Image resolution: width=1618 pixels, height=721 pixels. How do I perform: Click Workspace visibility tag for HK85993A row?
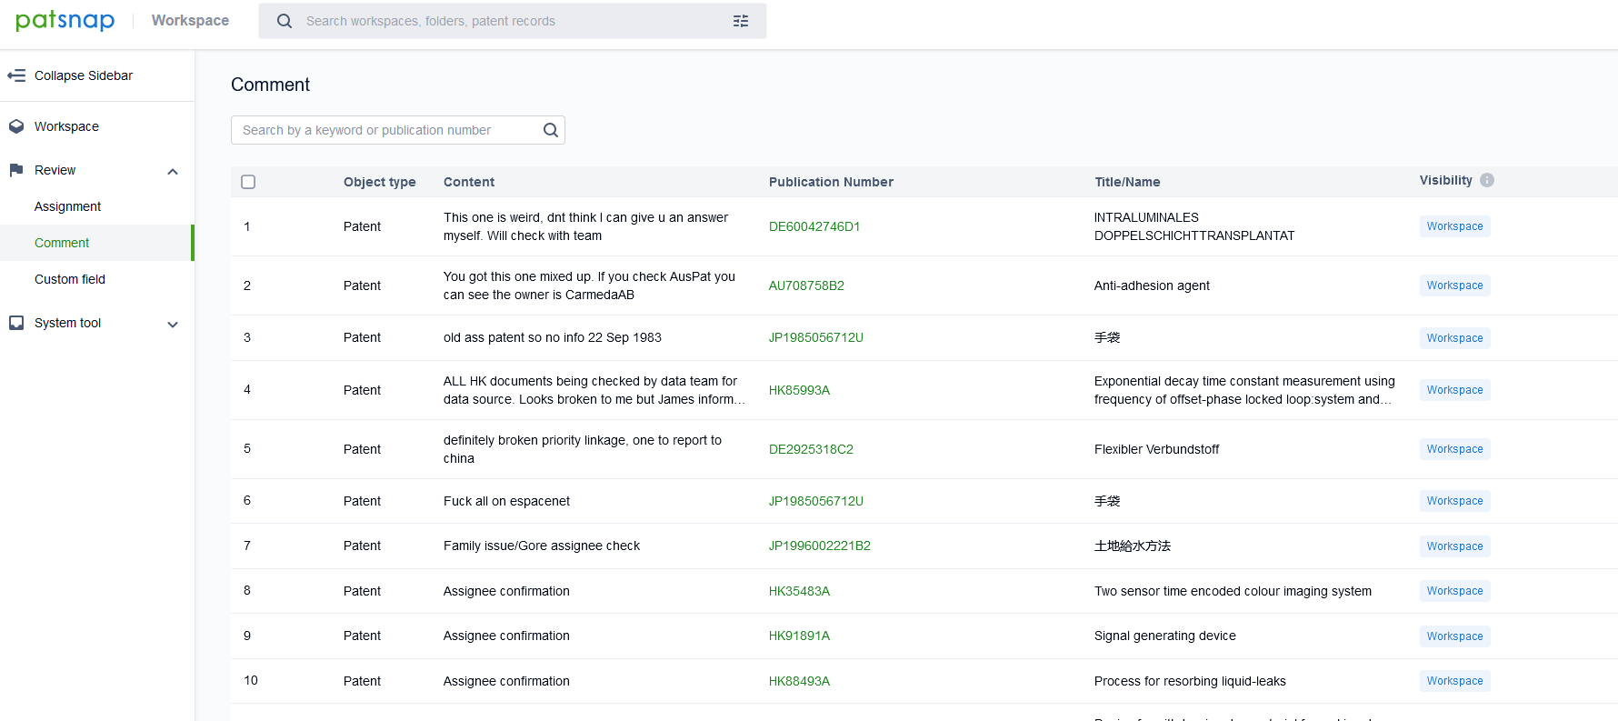(x=1454, y=390)
